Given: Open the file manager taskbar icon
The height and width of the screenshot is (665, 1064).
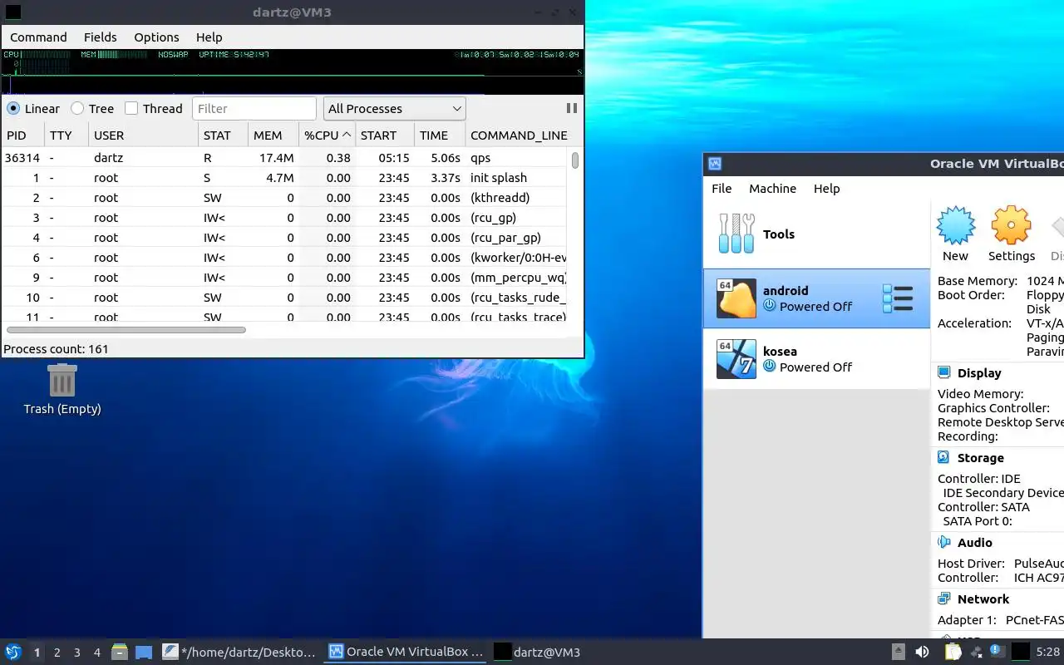Looking at the screenshot, I should [x=119, y=652].
